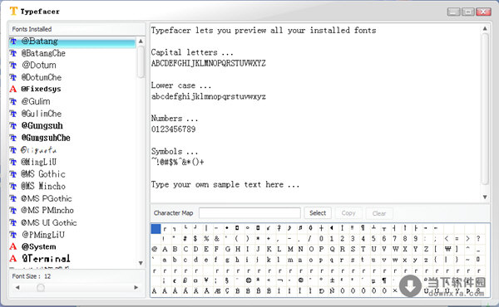Viewport: 499px width, 307px height.
Task: Select the @GungsuhChe font
Action: [x=46, y=138]
